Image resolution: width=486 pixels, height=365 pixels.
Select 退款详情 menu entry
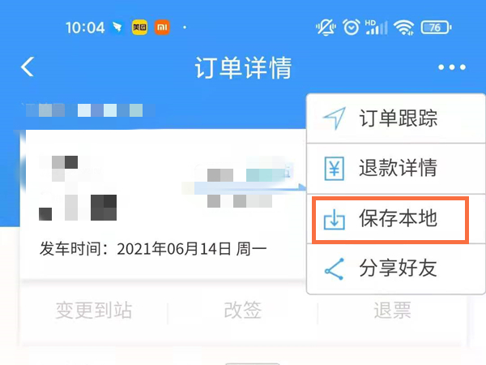pyautogui.click(x=395, y=169)
